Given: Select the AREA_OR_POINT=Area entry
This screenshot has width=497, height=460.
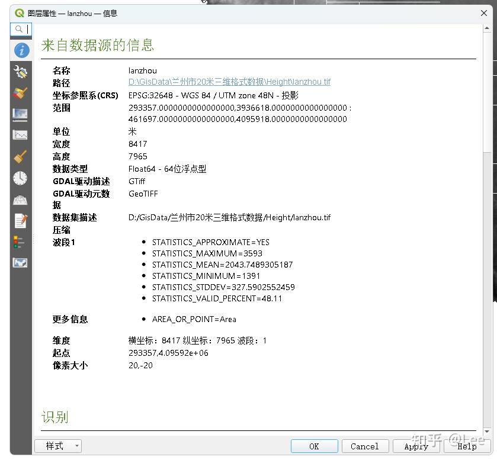Looking at the screenshot, I should tap(194, 319).
